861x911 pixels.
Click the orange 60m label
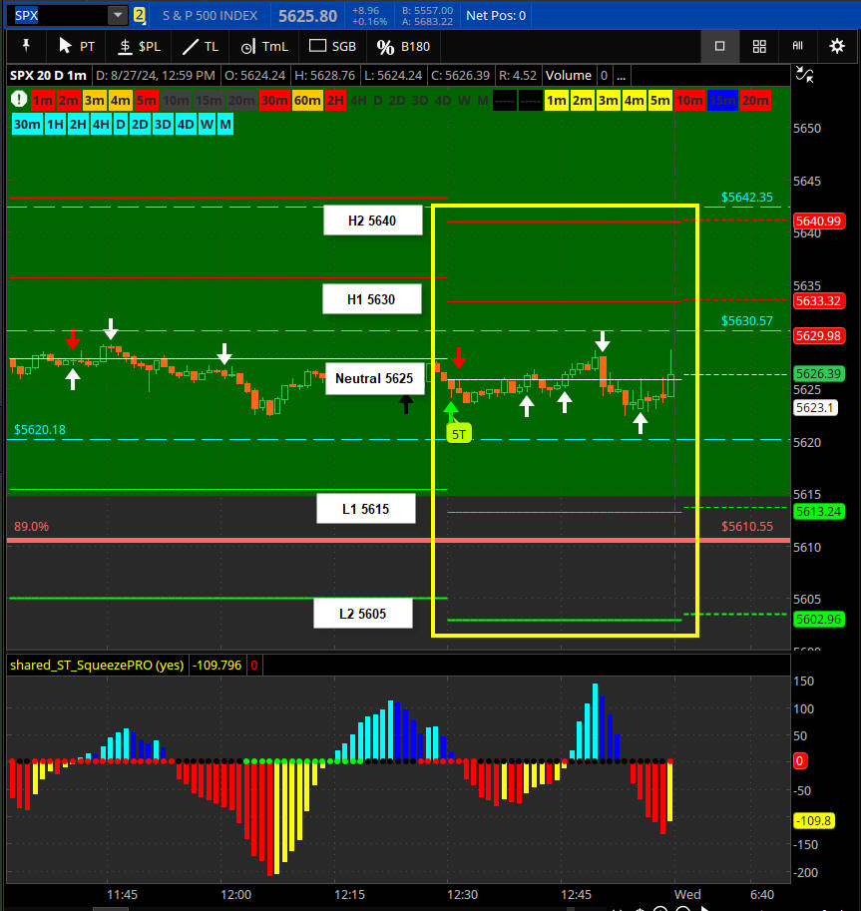click(x=307, y=101)
